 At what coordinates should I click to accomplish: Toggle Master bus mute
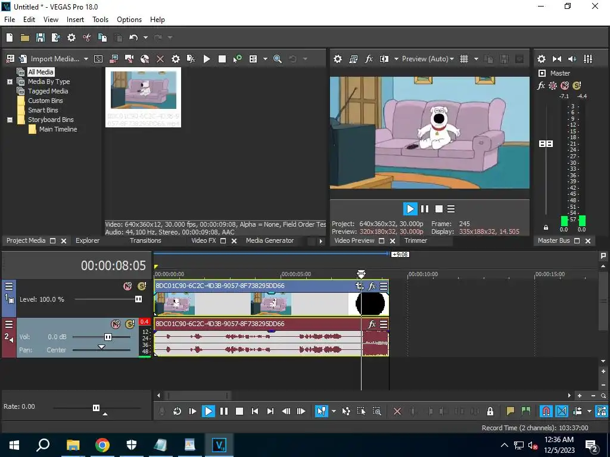(x=565, y=86)
